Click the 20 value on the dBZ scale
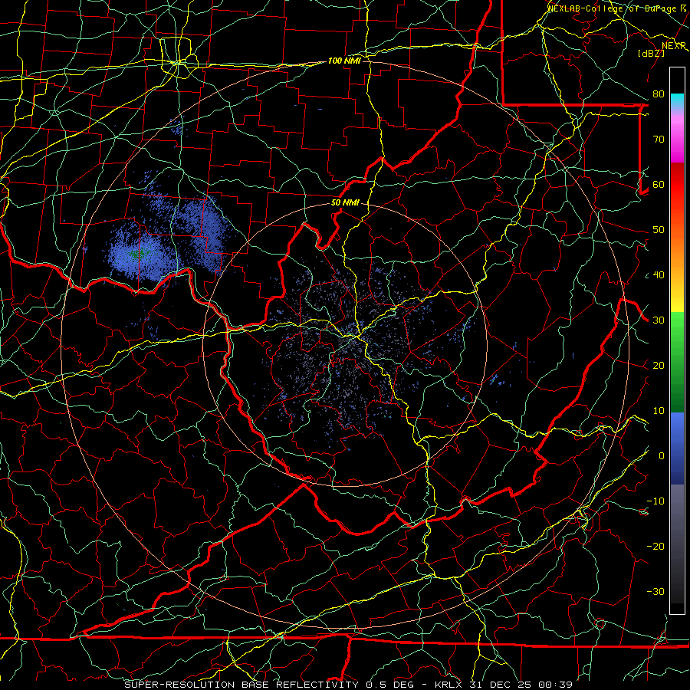 (x=659, y=366)
